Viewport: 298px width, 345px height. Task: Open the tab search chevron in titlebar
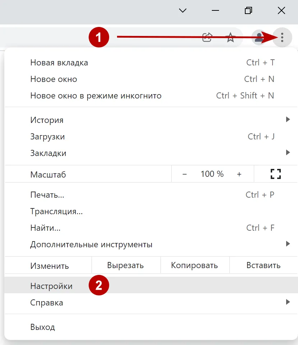(182, 10)
